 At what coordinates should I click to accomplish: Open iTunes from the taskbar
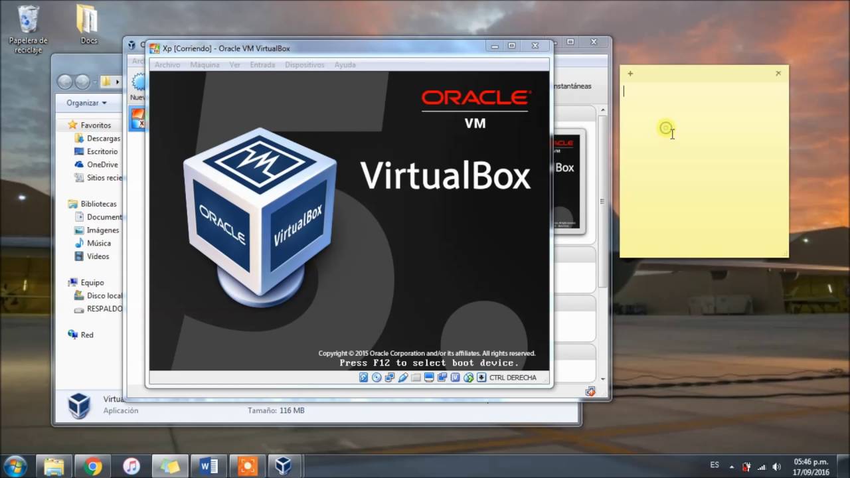pos(131,466)
